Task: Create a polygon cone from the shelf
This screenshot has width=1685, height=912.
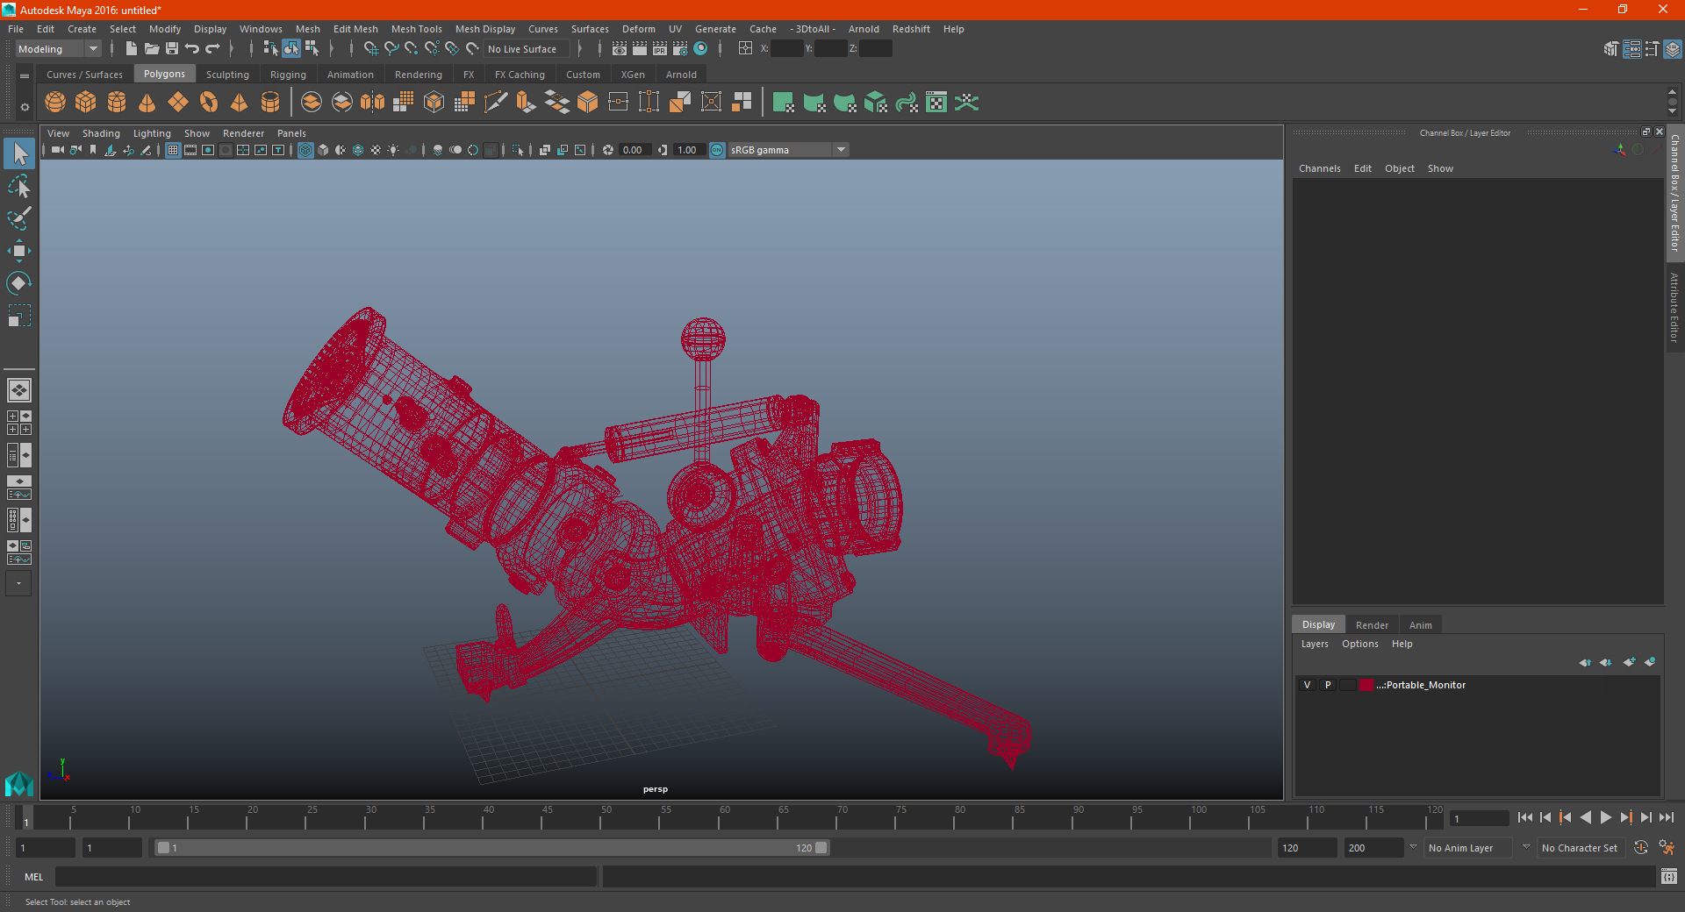Action: (x=147, y=103)
